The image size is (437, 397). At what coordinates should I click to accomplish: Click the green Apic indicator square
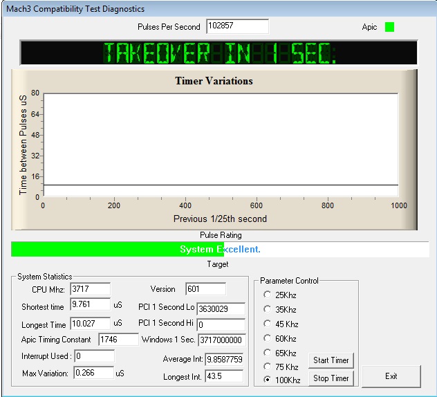click(389, 27)
